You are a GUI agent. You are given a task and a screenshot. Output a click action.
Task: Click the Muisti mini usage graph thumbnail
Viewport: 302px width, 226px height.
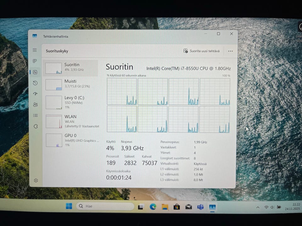point(54,85)
